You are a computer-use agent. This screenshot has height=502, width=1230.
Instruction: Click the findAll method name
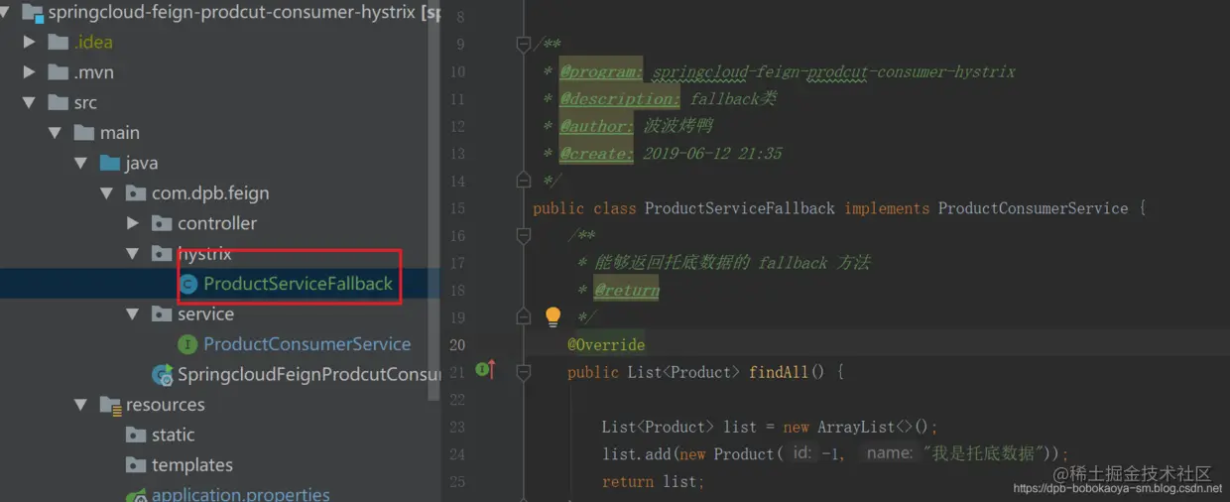pos(780,372)
